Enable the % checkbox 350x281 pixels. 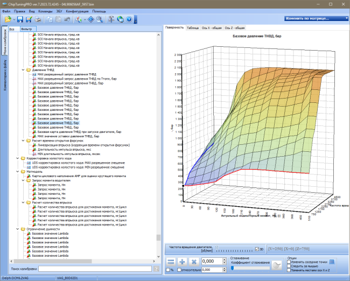168,270
